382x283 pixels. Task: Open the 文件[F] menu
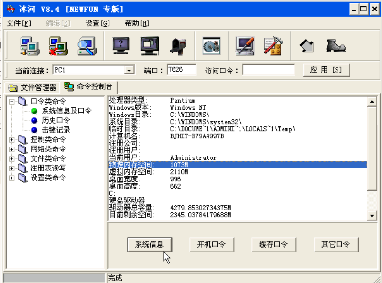(x=19, y=23)
